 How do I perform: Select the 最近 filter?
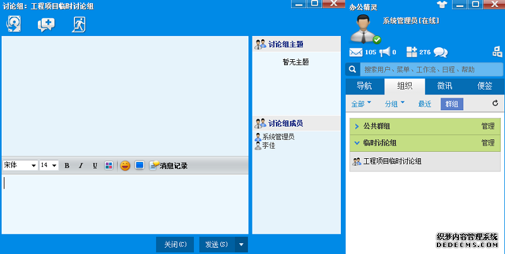pyautogui.click(x=425, y=104)
